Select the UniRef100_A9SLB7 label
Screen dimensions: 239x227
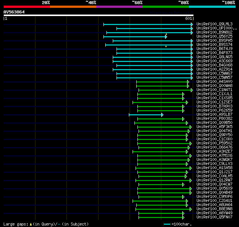click(214, 115)
